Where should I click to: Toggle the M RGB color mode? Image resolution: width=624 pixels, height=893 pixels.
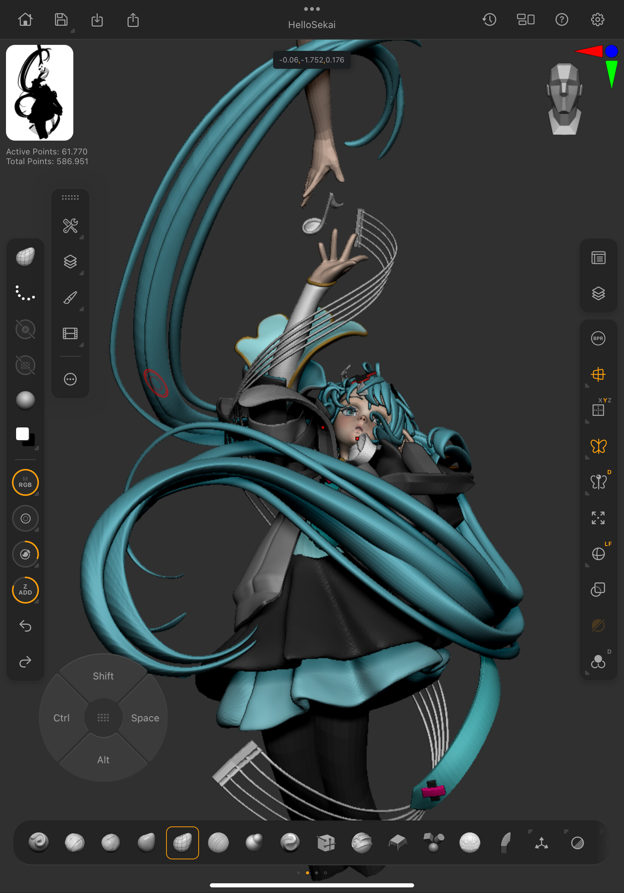coord(25,482)
